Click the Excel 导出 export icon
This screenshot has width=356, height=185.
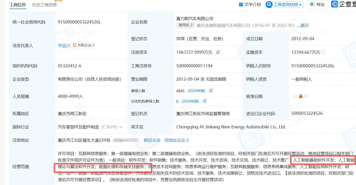[312, 4]
